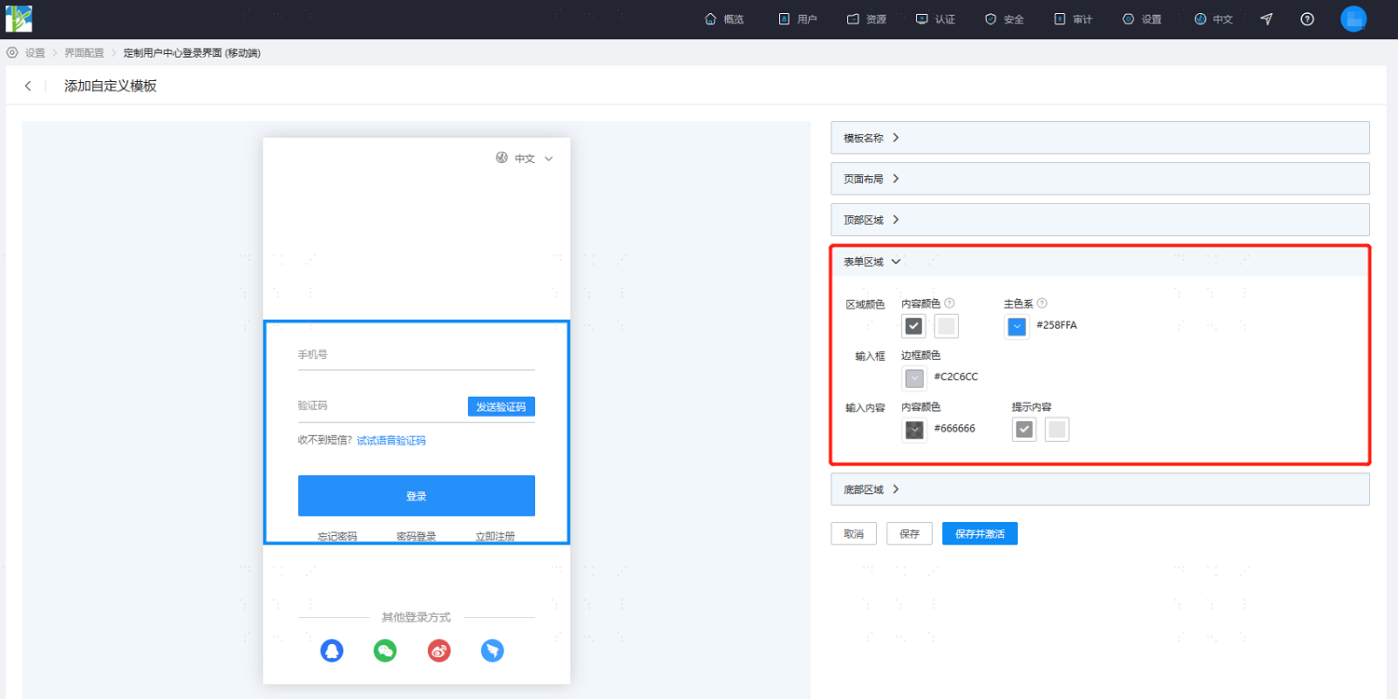
Task: Click the 忘记密码 link
Action: [337, 536]
